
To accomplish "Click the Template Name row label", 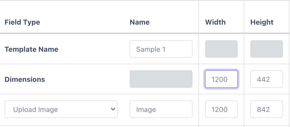I will (x=31, y=49).
